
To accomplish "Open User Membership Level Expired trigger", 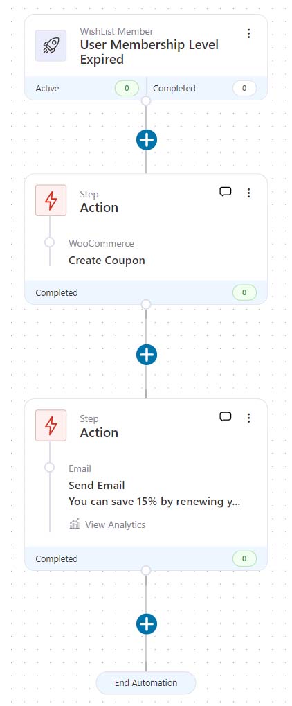I will tap(149, 51).
